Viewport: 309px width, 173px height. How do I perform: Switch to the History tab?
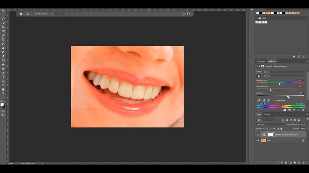(x=267, y=114)
